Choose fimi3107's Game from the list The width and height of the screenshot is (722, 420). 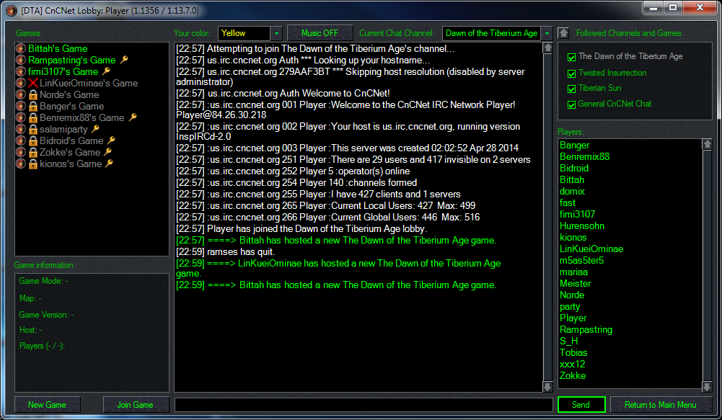tap(63, 71)
